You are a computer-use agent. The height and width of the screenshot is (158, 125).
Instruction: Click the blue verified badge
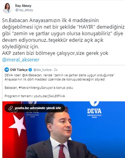[30, 70]
